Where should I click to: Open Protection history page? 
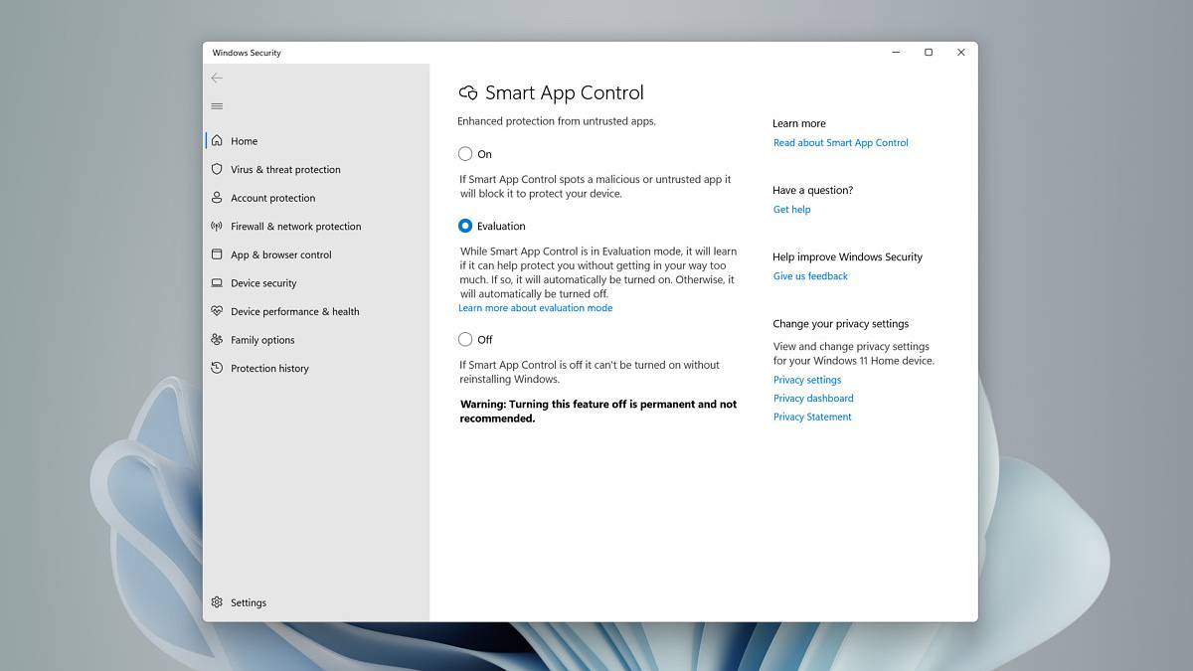pos(316,368)
